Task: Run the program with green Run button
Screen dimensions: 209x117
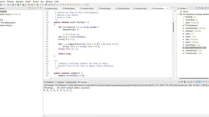Action: tap(13, 5)
